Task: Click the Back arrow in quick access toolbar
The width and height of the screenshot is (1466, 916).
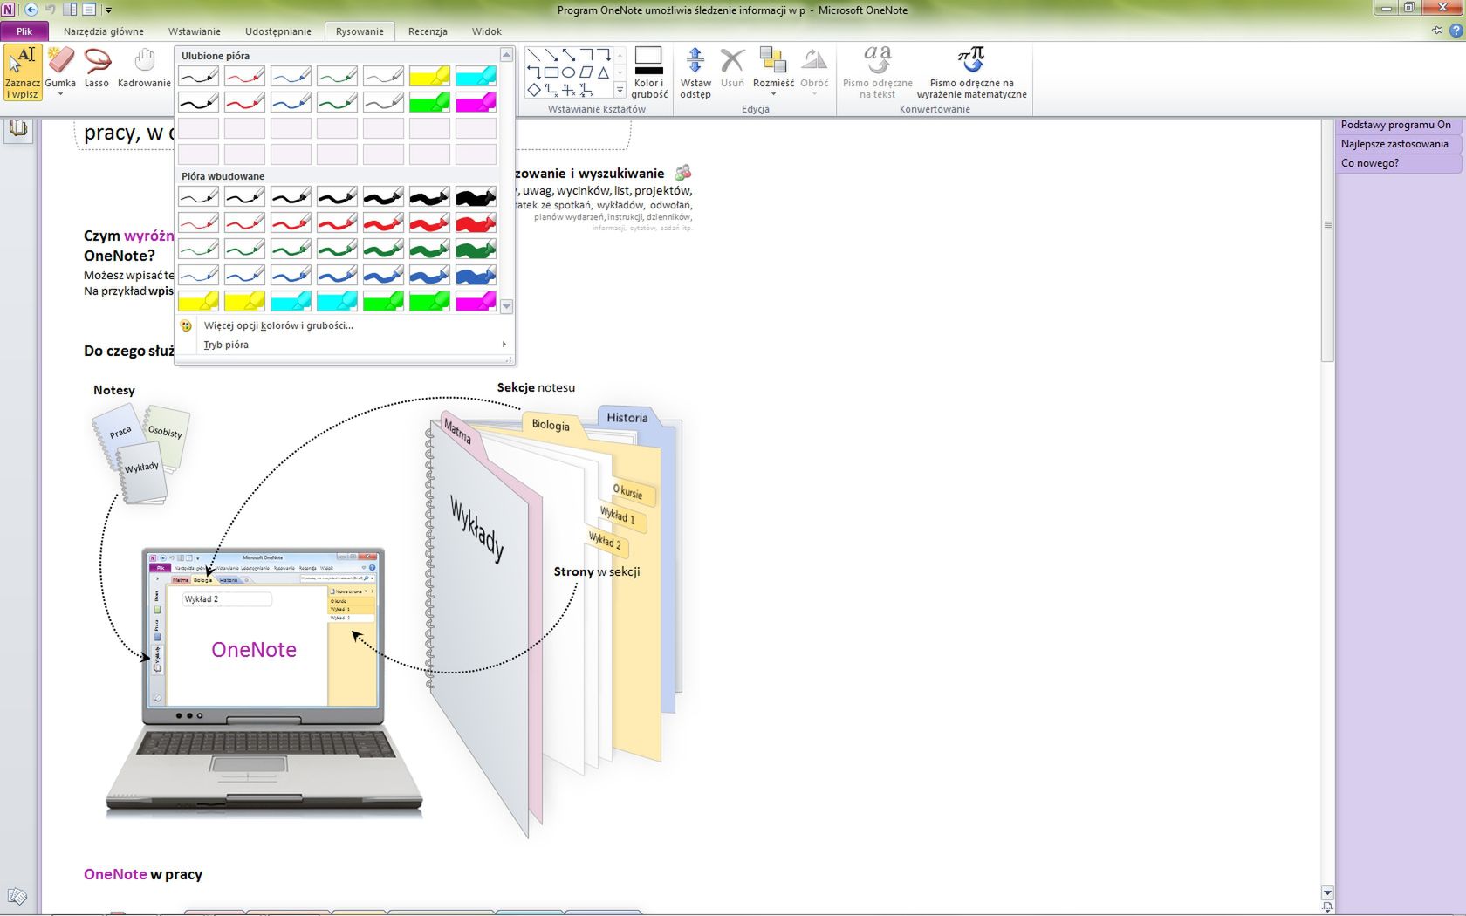Action: (31, 10)
